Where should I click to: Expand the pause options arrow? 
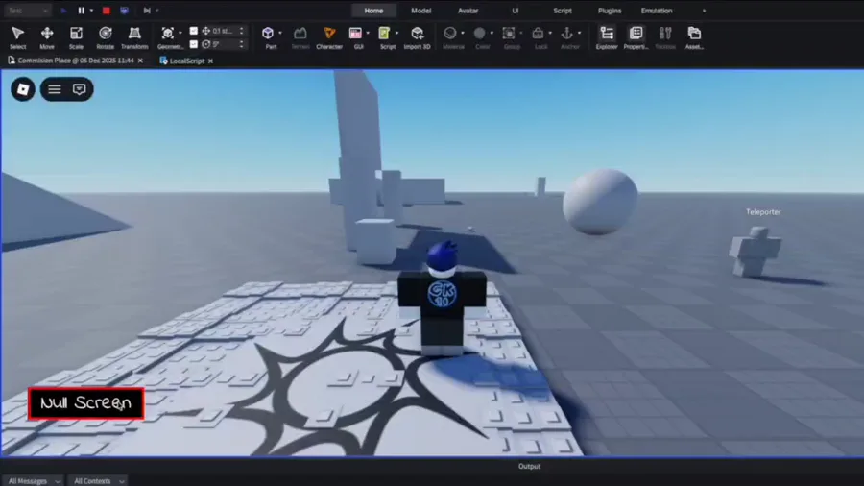(x=91, y=11)
